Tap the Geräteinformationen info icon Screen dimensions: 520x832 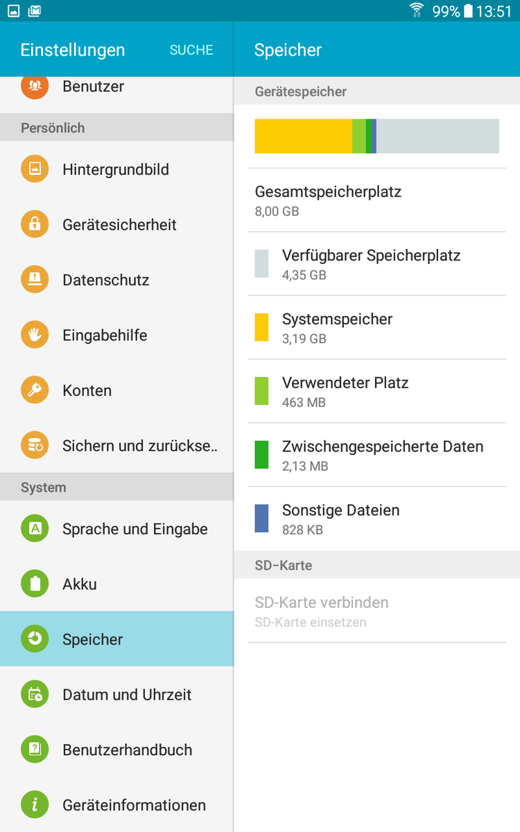[x=35, y=805]
